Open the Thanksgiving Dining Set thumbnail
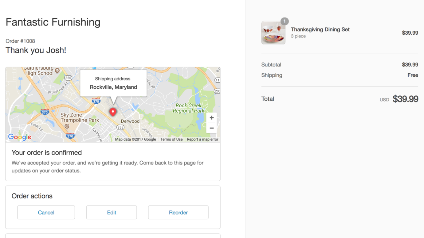Viewport: 424px width, 238px height. point(273,33)
